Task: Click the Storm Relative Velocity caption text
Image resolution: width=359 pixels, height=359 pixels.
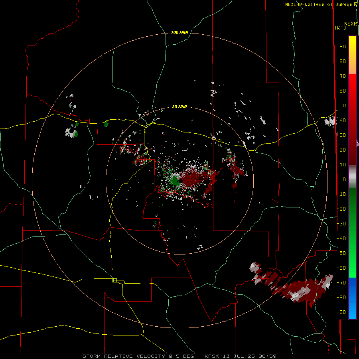Action: point(179,356)
